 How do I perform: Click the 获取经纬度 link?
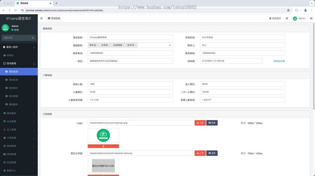279,61
